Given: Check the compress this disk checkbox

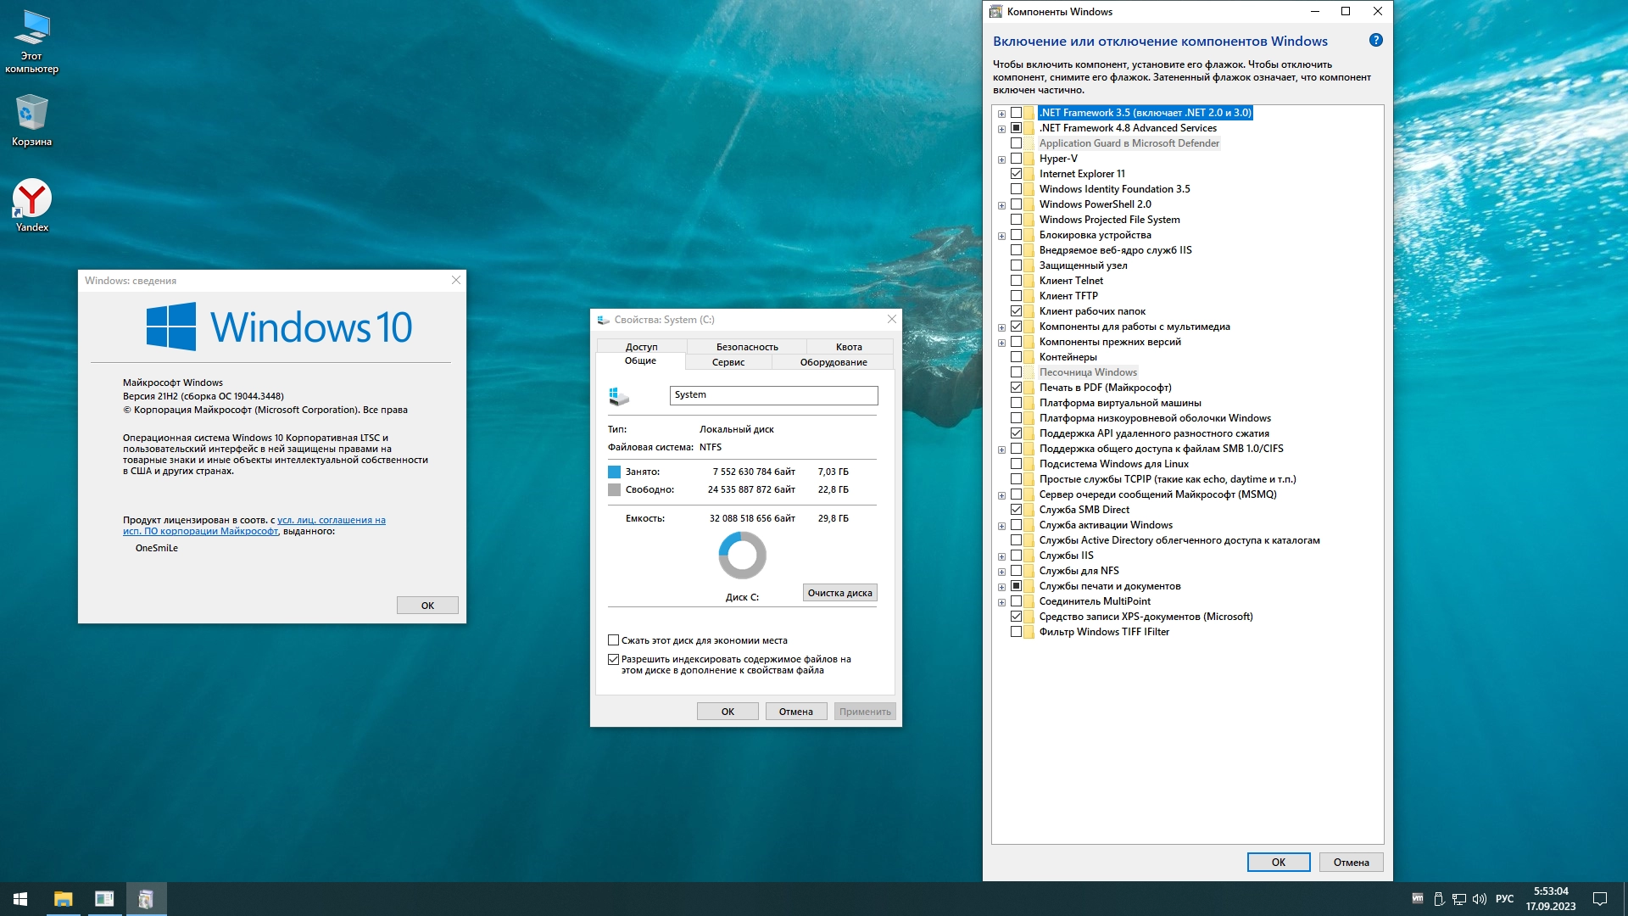Looking at the screenshot, I should [613, 640].
